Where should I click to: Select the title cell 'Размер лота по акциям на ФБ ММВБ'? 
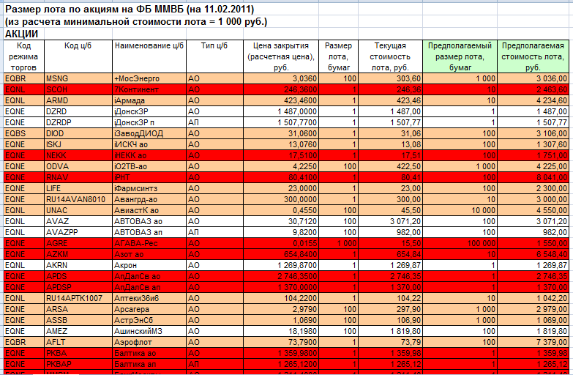click(130, 9)
